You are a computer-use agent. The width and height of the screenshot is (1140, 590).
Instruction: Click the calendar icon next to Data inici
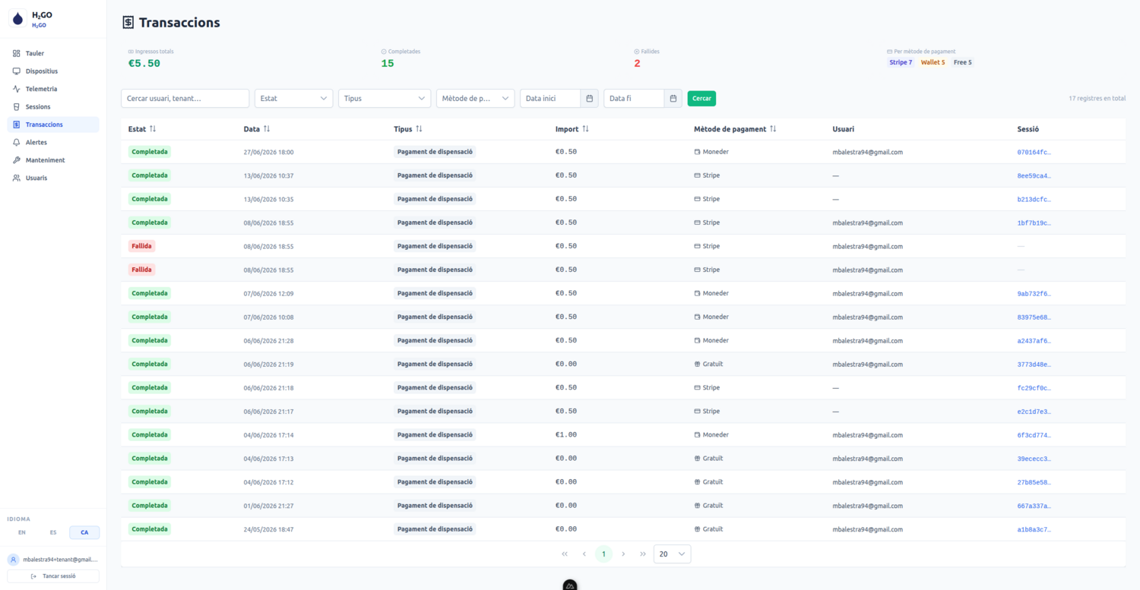[x=590, y=99]
